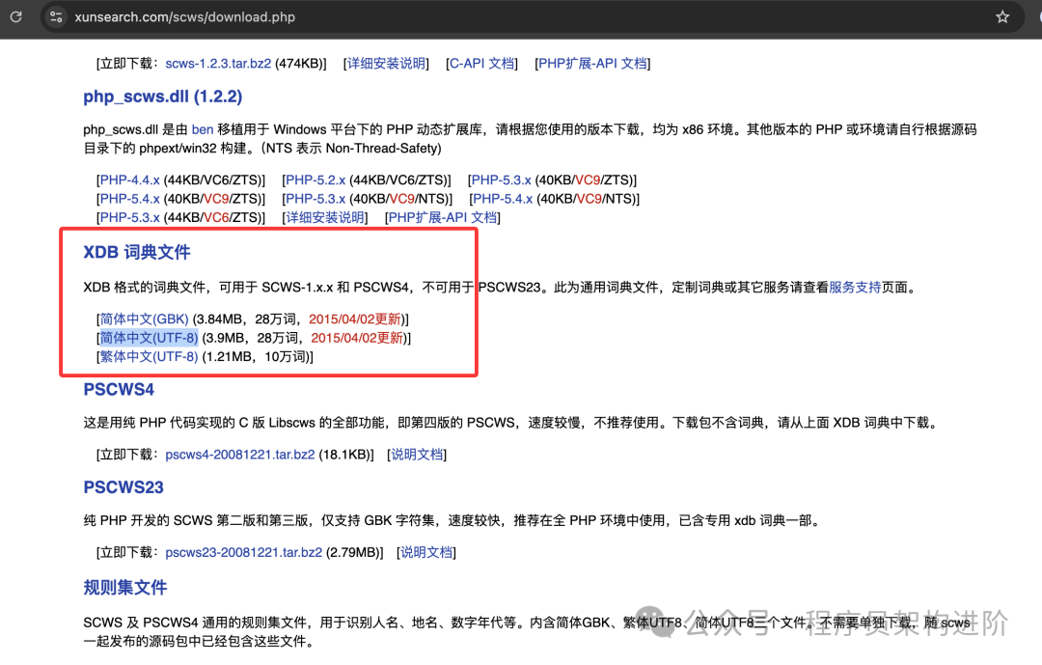The height and width of the screenshot is (665, 1042).
Task: Download PHP-5.4.x dll (40KB/VC9/NTS)
Action: [503, 199]
